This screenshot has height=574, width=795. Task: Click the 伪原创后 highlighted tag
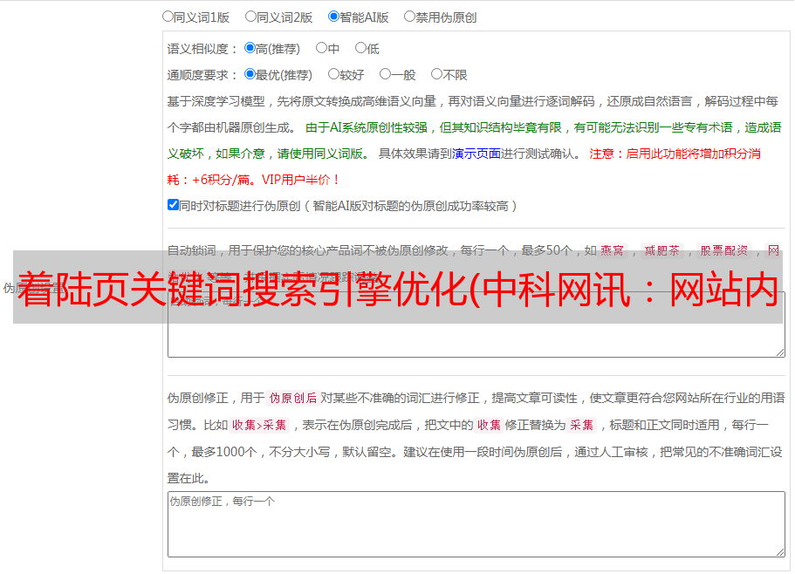[x=293, y=398]
